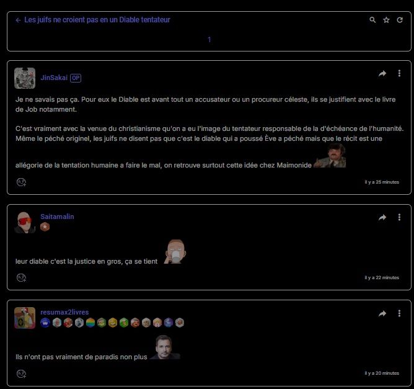Add a reaction to JinSakai's post

click(x=22, y=182)
